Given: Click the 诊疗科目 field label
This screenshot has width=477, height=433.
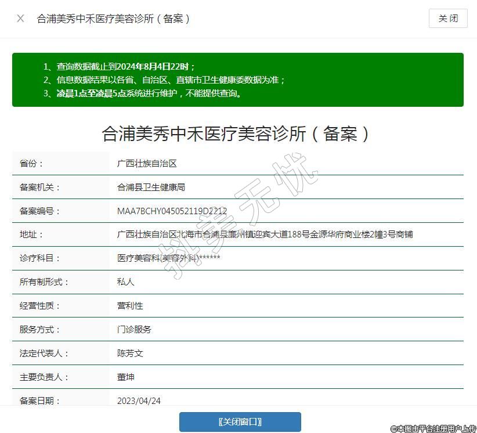Looking at the screenshot, I should 40,258.
